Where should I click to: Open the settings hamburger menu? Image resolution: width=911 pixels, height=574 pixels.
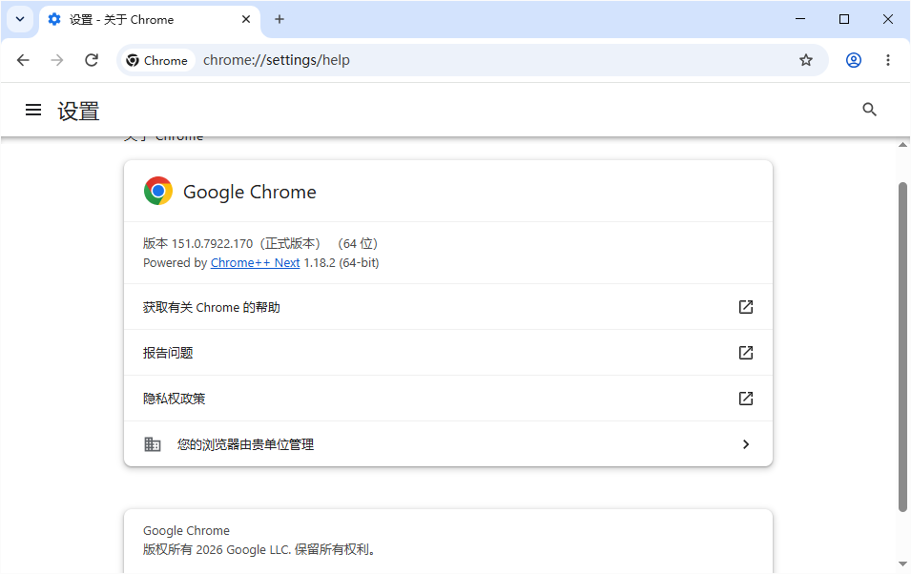click(x=33, y=110)
